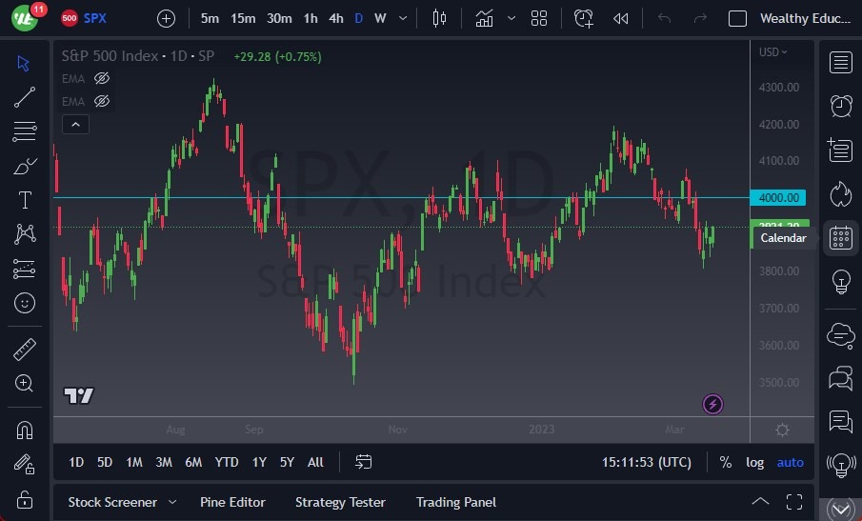Click the 4000.00 horizontal line price label
862x521 pixels.
[x=778, y=198]
